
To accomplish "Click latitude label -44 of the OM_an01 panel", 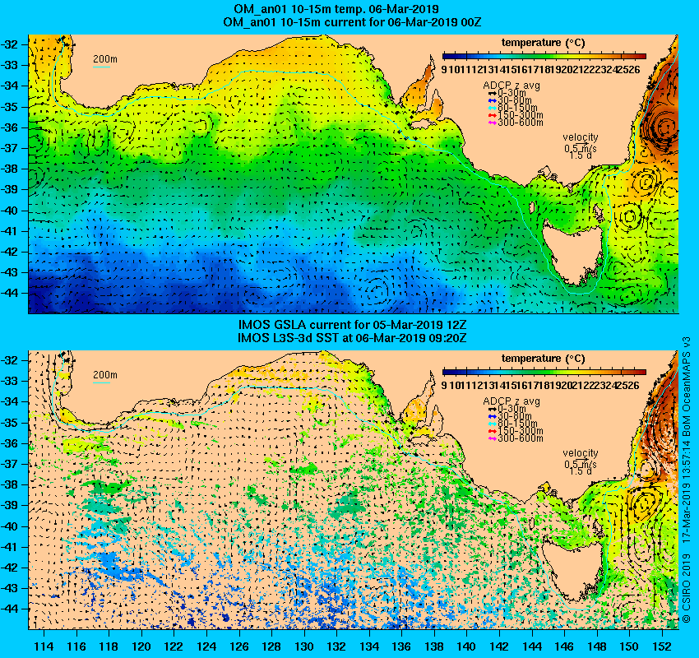I will coord(10,293).
